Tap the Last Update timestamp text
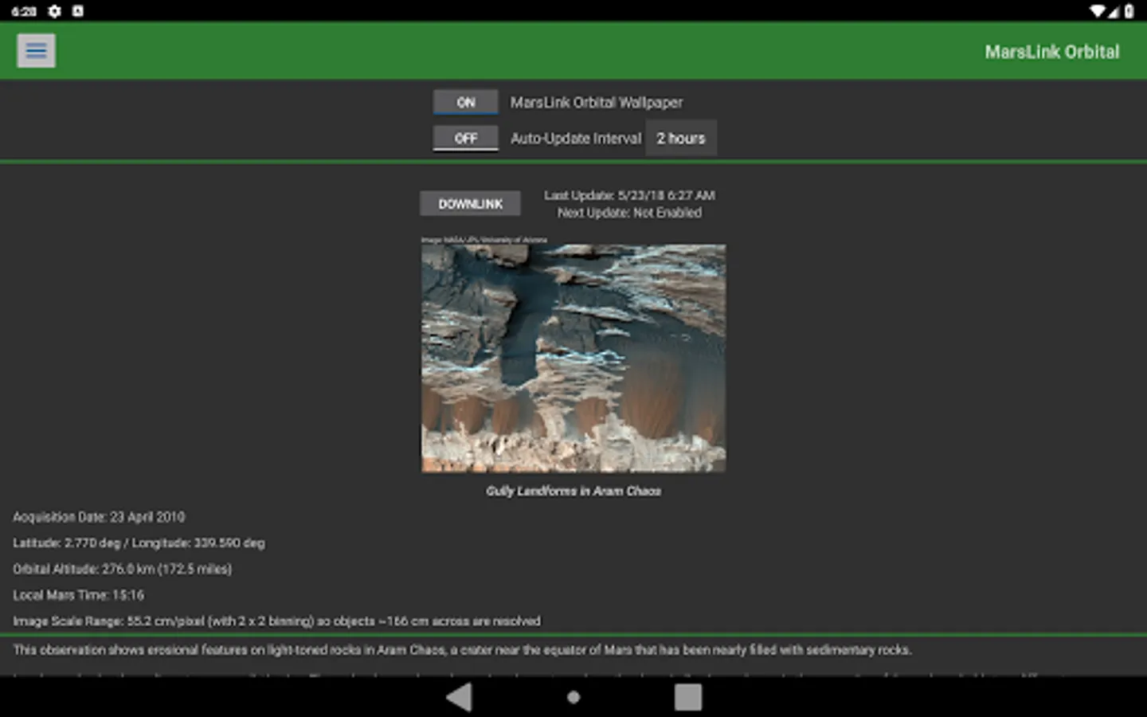The height and width of the screenshot is (717, 1147). 628,195
